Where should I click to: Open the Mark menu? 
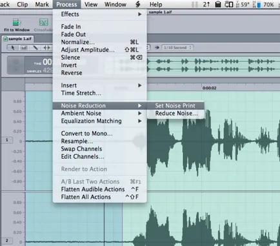[x=42, y=5]
